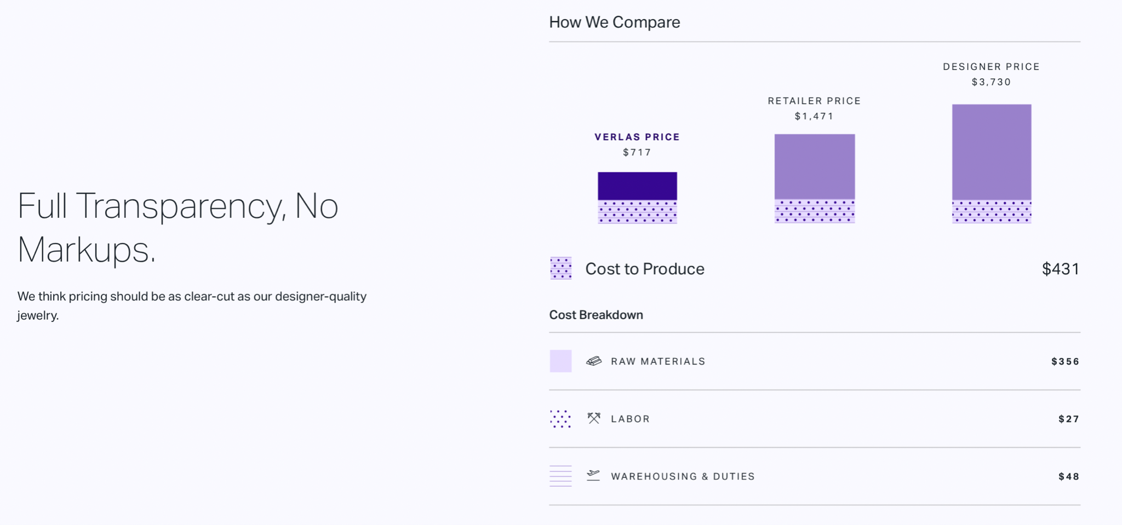Screen dimensions: 1122x525
Task: Click the labor hammer and pick icon
Action: coord(594,418)
